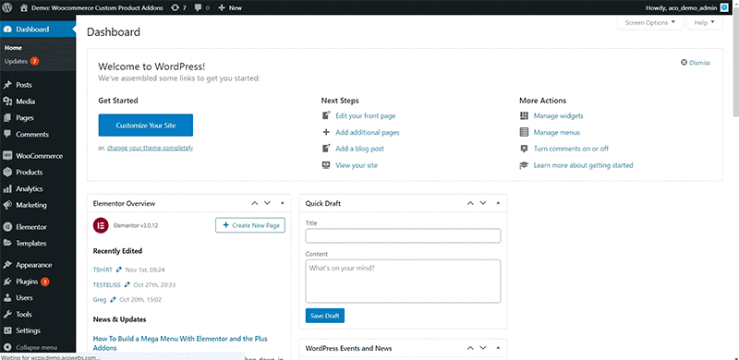This screenshot has height=360, width=739.
Task: Click the home icon beside the site name
Action: coord(25,7)
